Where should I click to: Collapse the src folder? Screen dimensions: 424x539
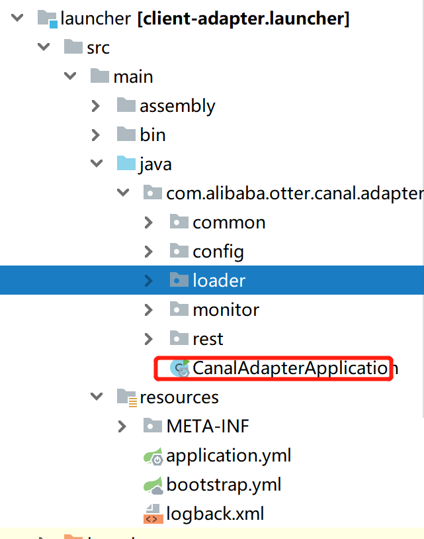coord(43,47)
